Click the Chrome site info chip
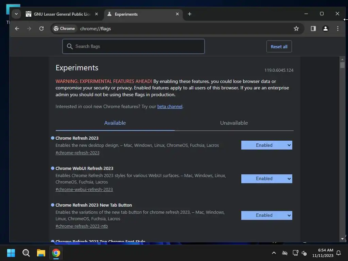This screenshot has height=261, width=348. point(64,29)
